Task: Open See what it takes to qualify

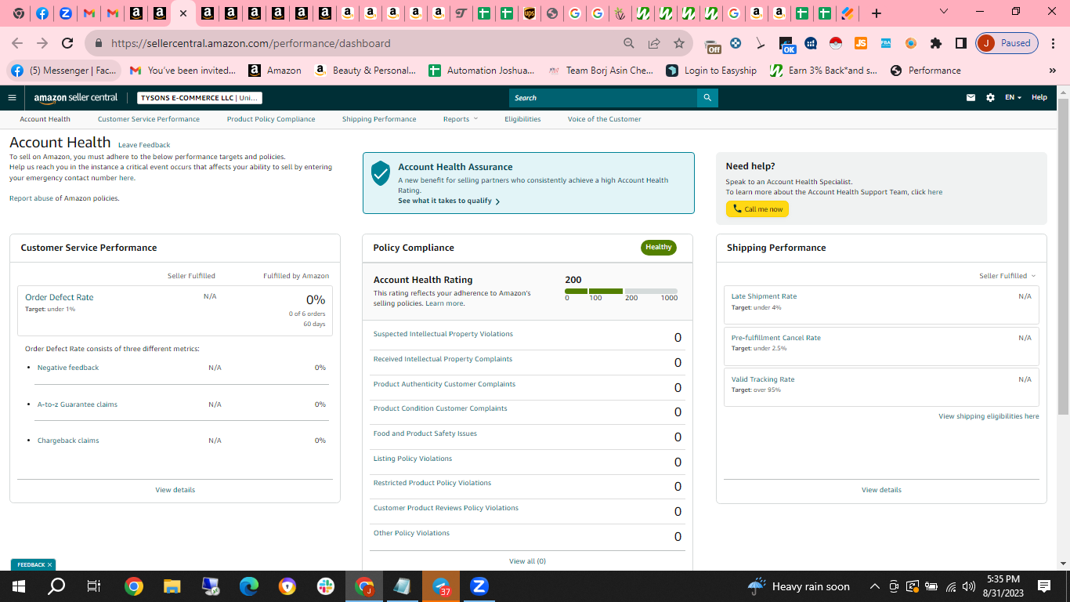Action: (449, 201)
